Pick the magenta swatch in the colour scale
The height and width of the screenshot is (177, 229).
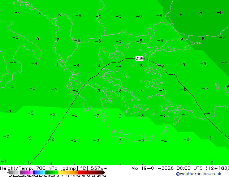pos(29,172)
